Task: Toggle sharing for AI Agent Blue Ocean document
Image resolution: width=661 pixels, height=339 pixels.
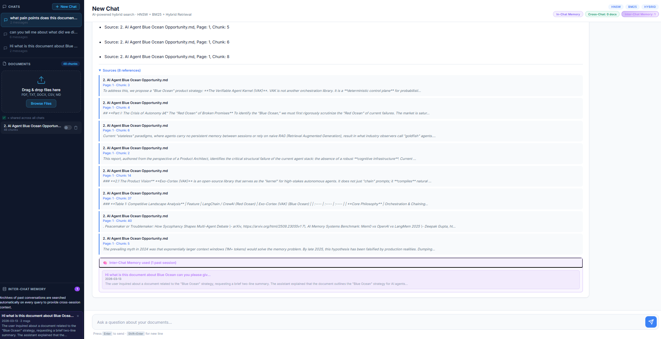Action: [x=68, y=127]
